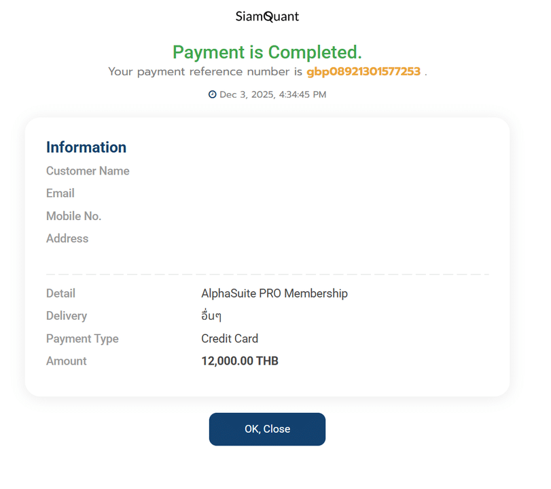Screen dimensions: 551x489
Task: Click the Address field label
Action: (x=67, y=238)
